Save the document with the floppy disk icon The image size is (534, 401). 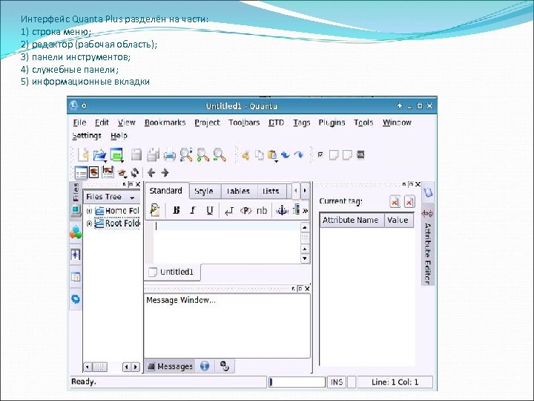tap(136, 154)
